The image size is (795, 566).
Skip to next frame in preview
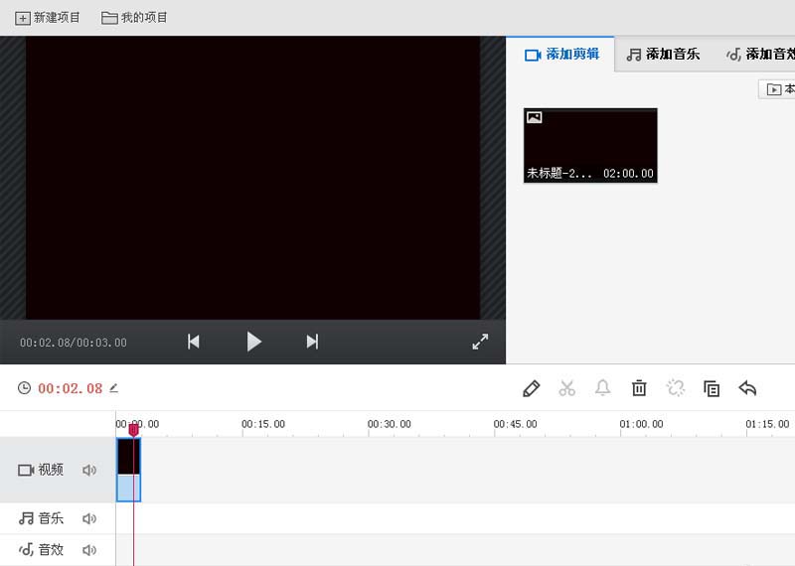click(312, 342)
